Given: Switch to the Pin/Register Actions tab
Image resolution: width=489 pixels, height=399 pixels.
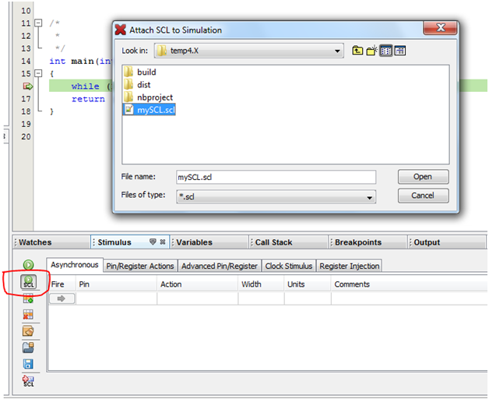Looking at the screenshot, I should point(140,266).
